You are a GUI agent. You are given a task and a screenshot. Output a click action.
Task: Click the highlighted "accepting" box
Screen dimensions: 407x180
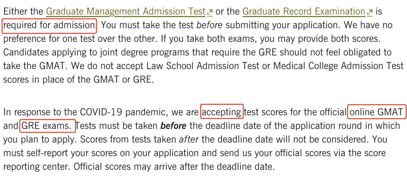coord(222,112)
